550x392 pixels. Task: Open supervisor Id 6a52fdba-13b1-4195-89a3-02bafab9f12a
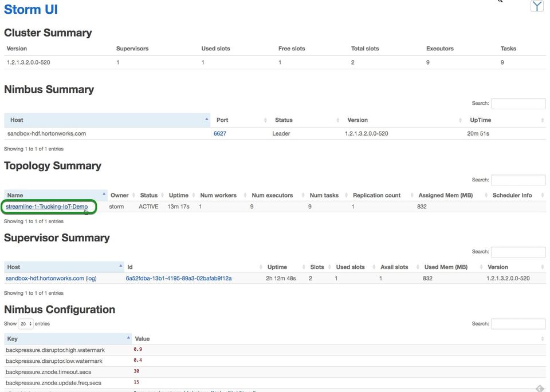[179, 279]
